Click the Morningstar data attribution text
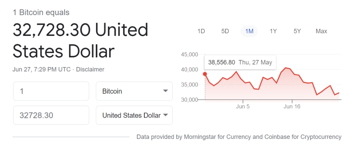 click(239, 137)
